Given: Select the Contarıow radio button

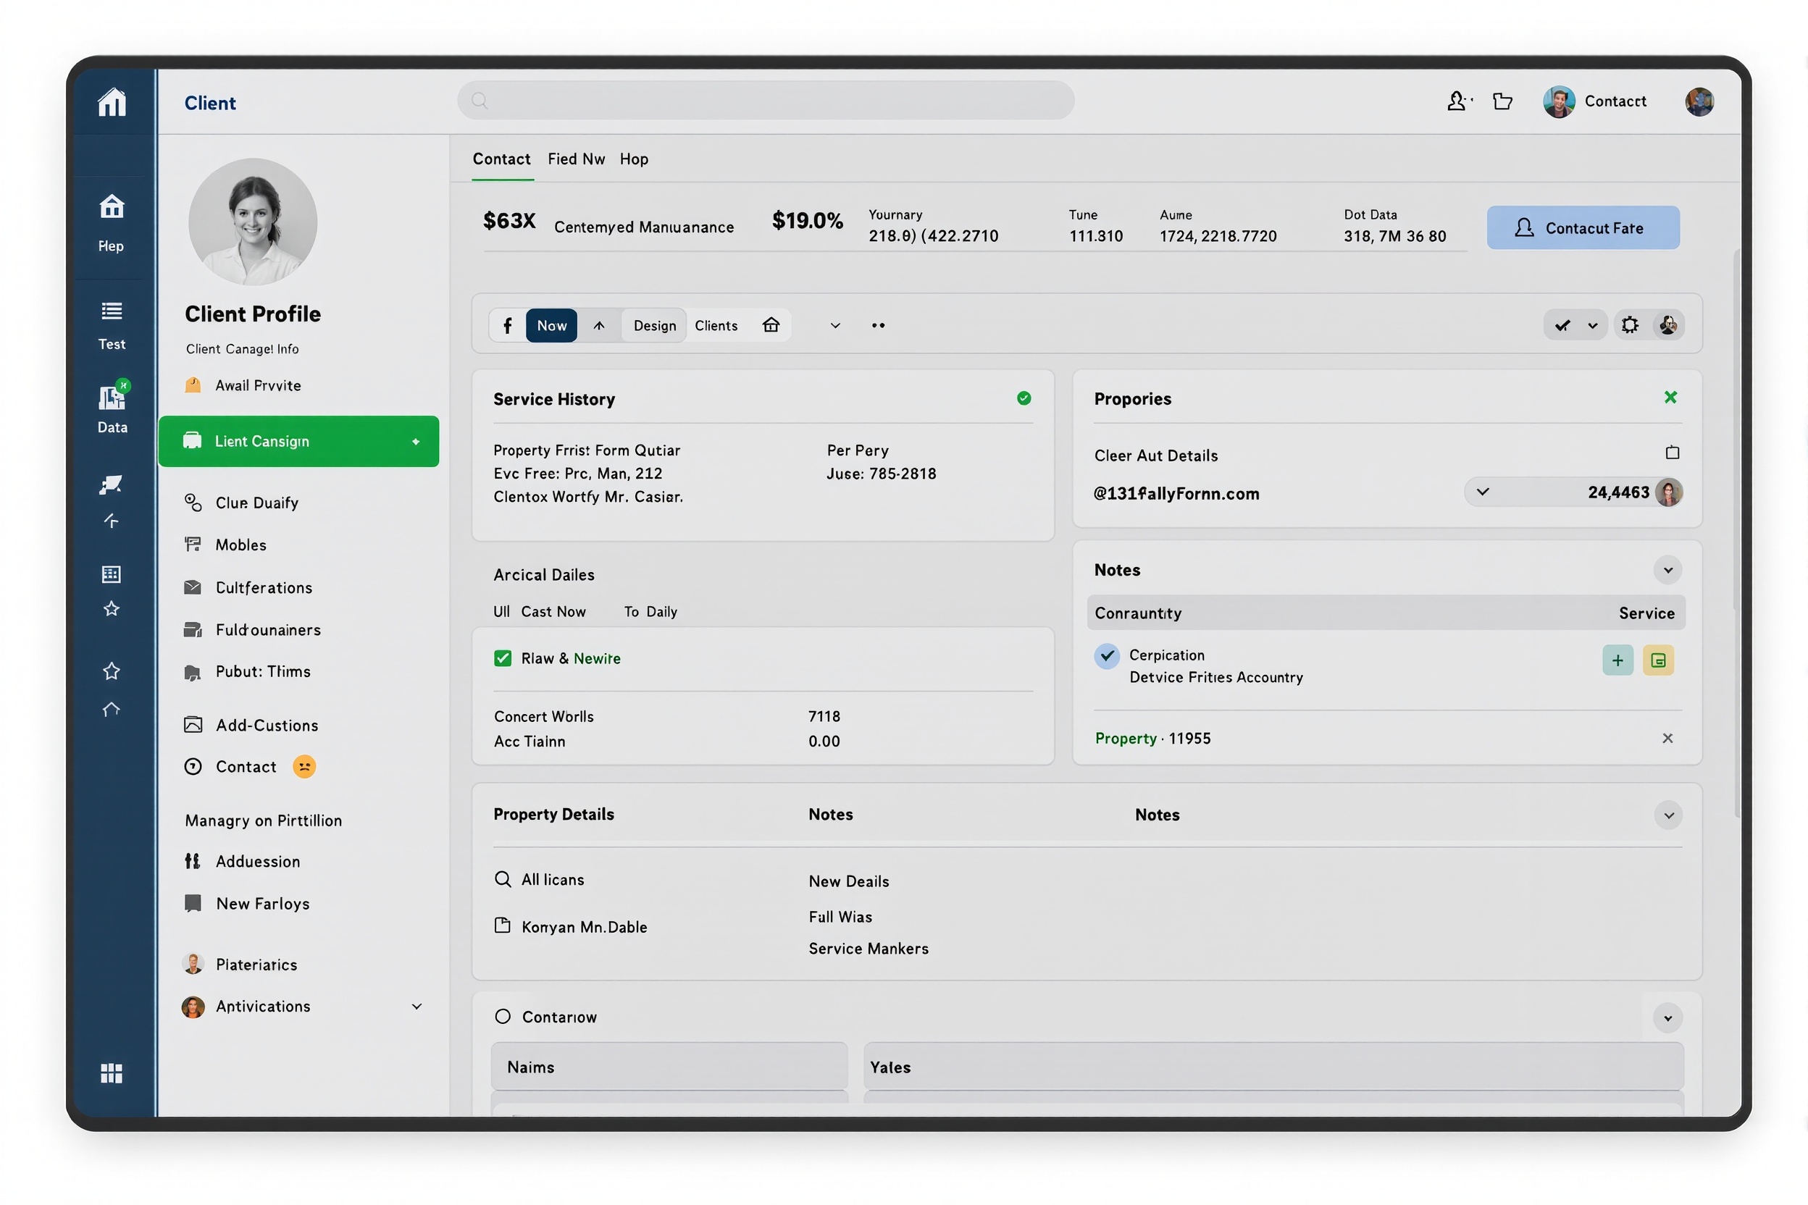Looking at the screenshot, I should click(x=503, y=1017).
